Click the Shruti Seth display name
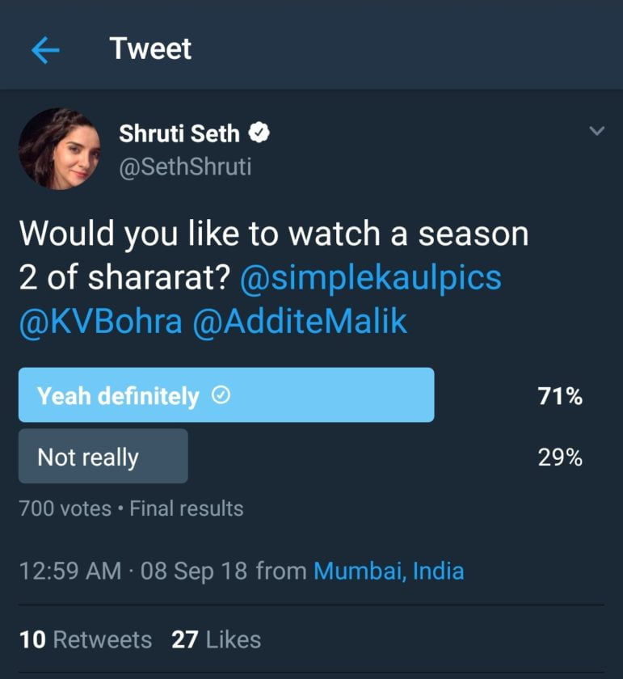This screenshot has height=679, width=623. (179, 133)
